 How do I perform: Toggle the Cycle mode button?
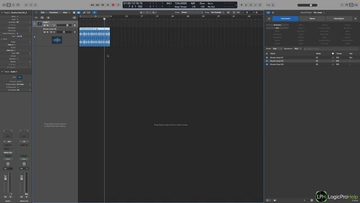point(119,5)
